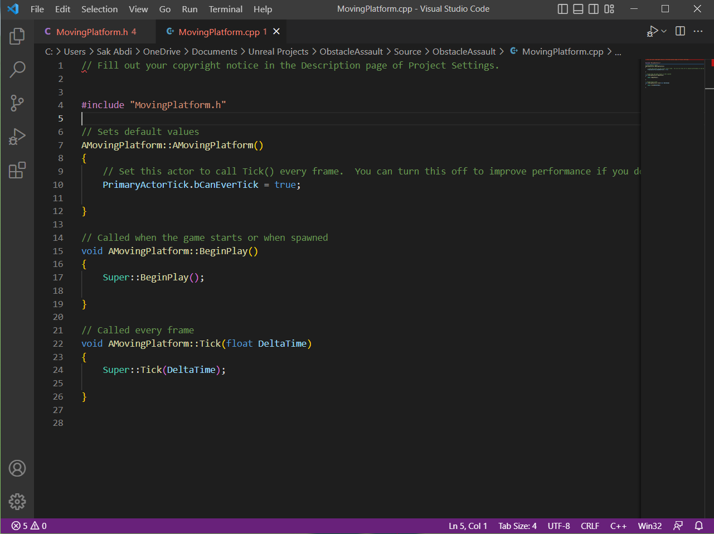Open the Extensions view
Viewport: 714px width, 534px height.
point(17,170)
